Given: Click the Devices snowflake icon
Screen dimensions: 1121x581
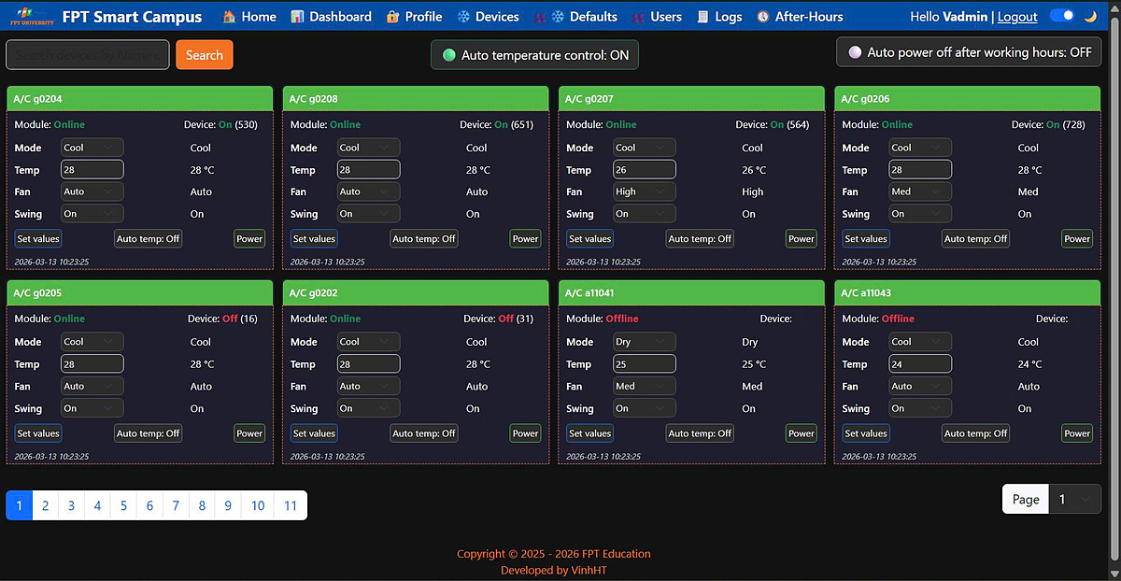Looking at the screenshot, I should click(x=463, y=17).
